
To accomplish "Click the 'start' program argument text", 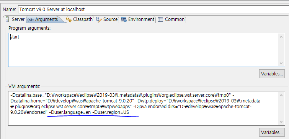I will coord(15,37).
